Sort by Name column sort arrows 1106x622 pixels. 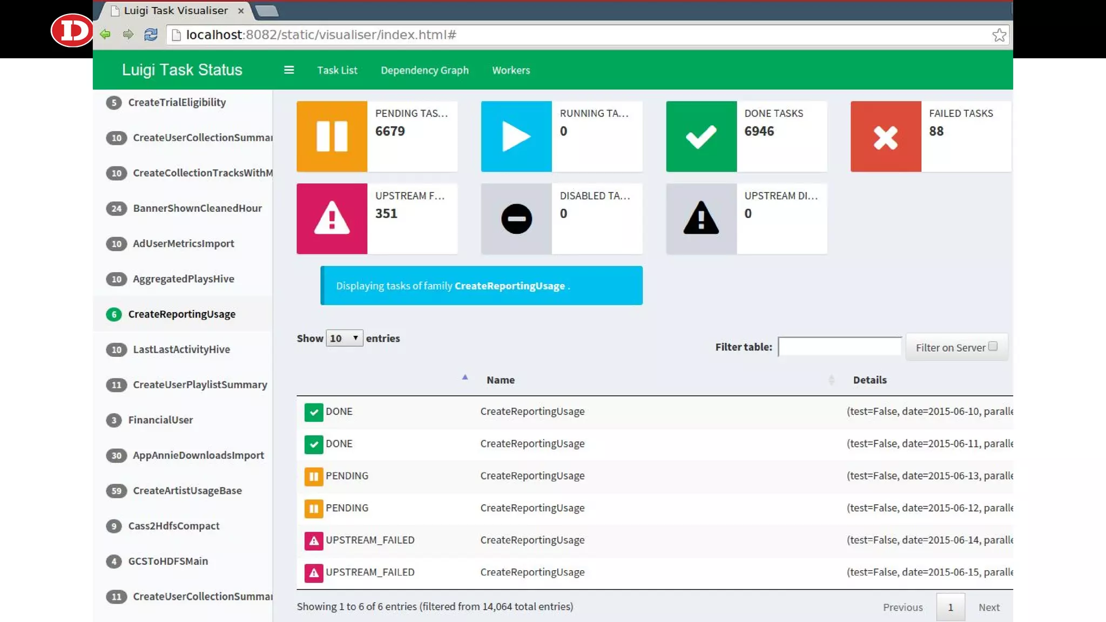pos(831,380)
